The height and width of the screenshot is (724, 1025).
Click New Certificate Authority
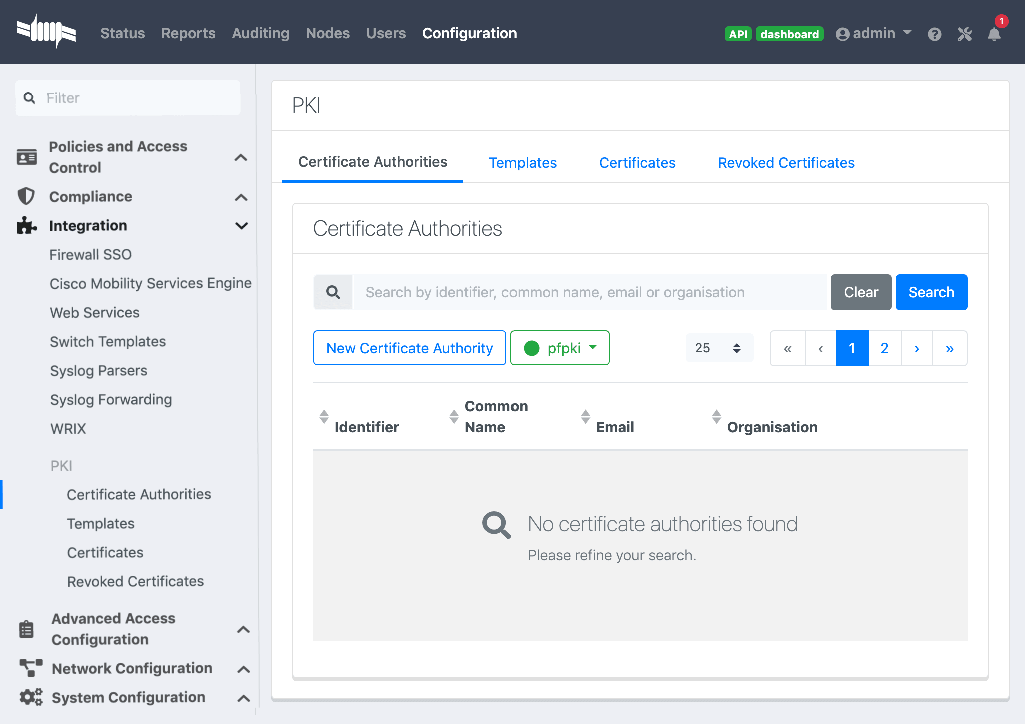[x=409, y=348]
